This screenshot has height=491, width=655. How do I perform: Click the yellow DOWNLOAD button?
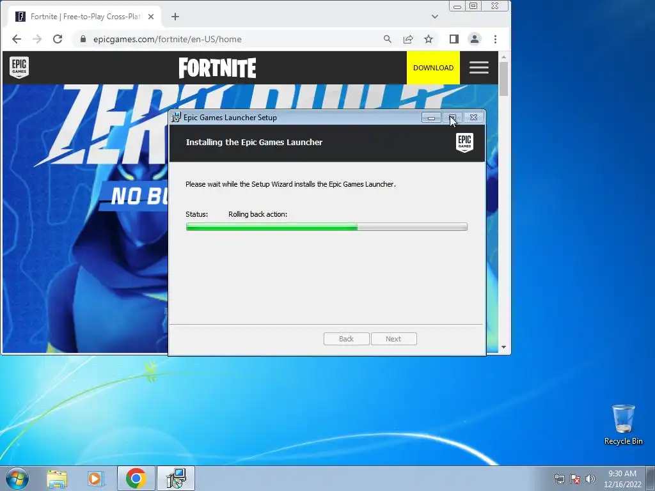point(433,68)
